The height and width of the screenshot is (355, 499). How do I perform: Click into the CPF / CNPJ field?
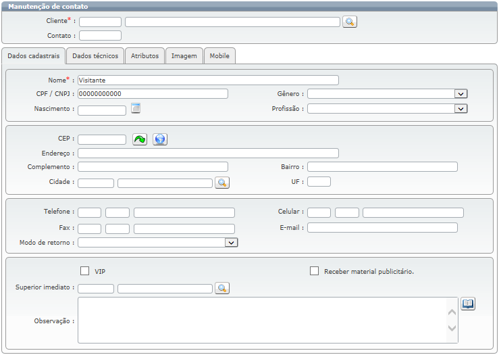tap(153, 94)
